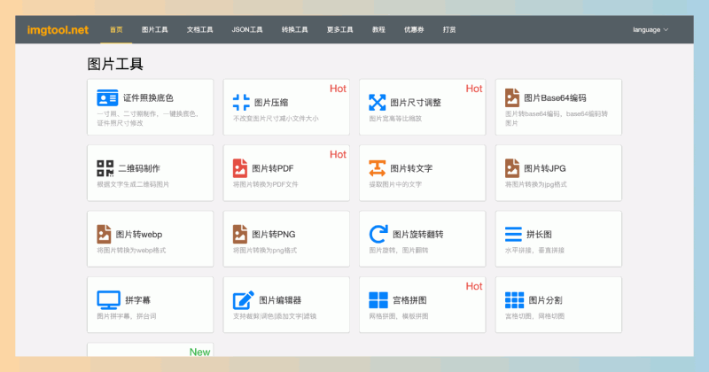Open the JSON工具 menu
The height and width of the screenshot is (372, 709).
pyautogui.click(x=247, y=30)
